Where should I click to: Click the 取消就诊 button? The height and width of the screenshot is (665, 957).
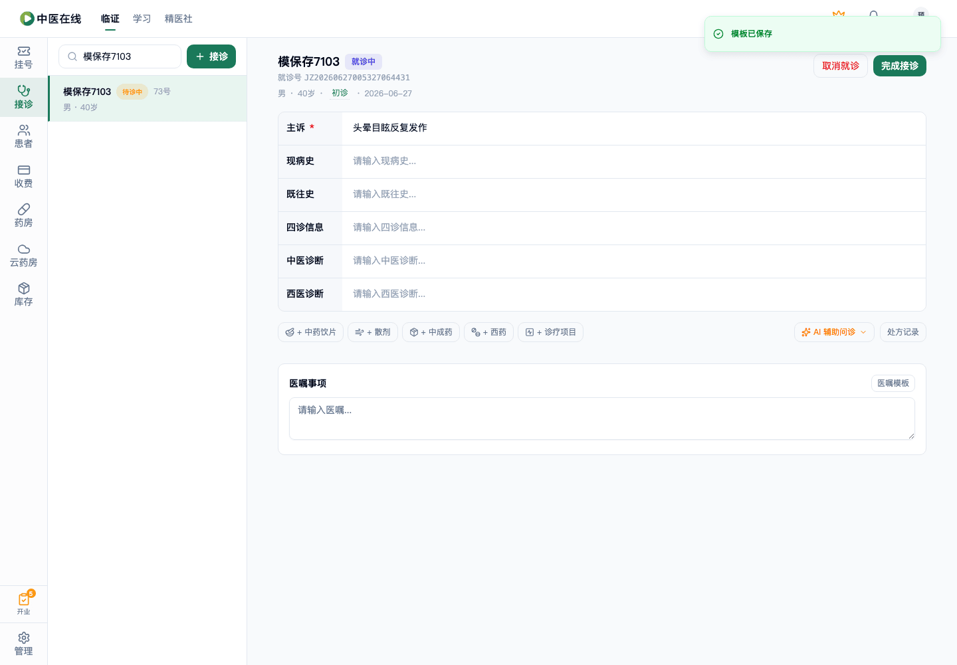pyautogui.click(x=841, y=66)
